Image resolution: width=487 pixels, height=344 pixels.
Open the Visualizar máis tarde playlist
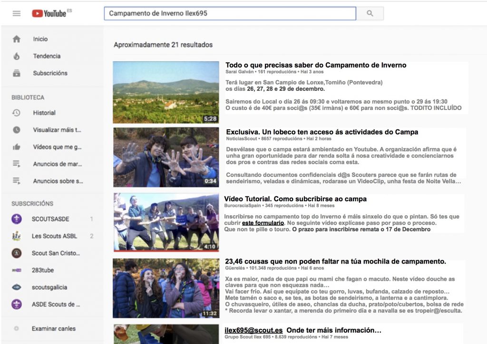click(x=57, y=130)
